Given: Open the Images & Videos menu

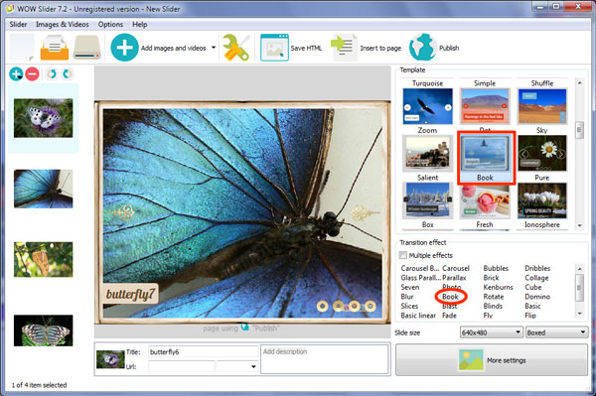Looking at the screenshot, I should point(63,24).
